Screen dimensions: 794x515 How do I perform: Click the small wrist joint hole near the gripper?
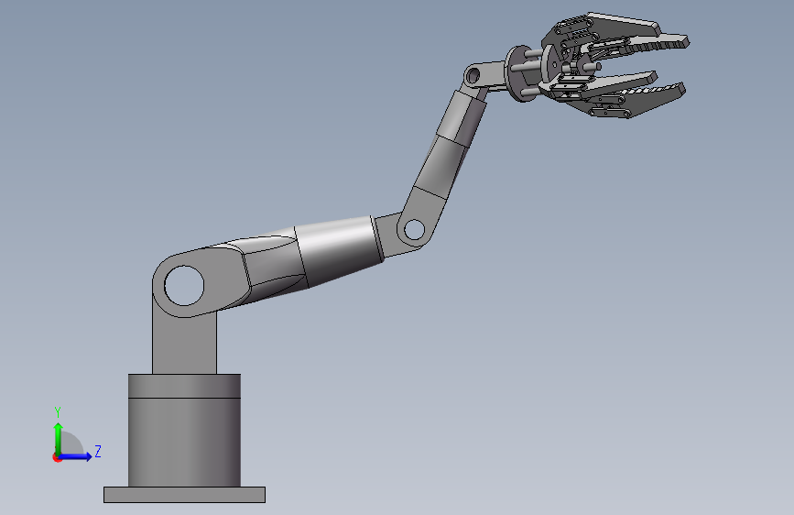[x=473, y=76]
